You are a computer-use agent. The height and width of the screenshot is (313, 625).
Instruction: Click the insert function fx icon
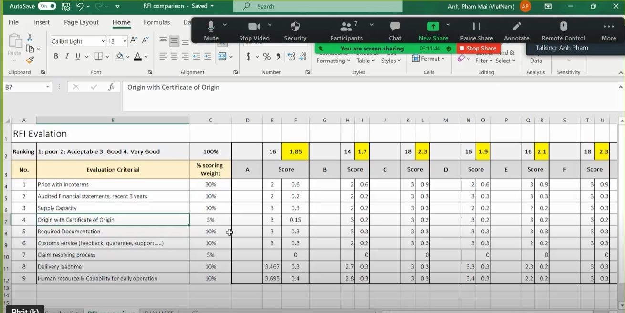point(111,87)
